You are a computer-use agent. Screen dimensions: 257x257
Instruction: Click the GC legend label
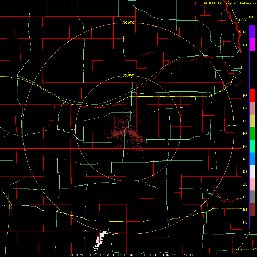(x=245, y=197)
